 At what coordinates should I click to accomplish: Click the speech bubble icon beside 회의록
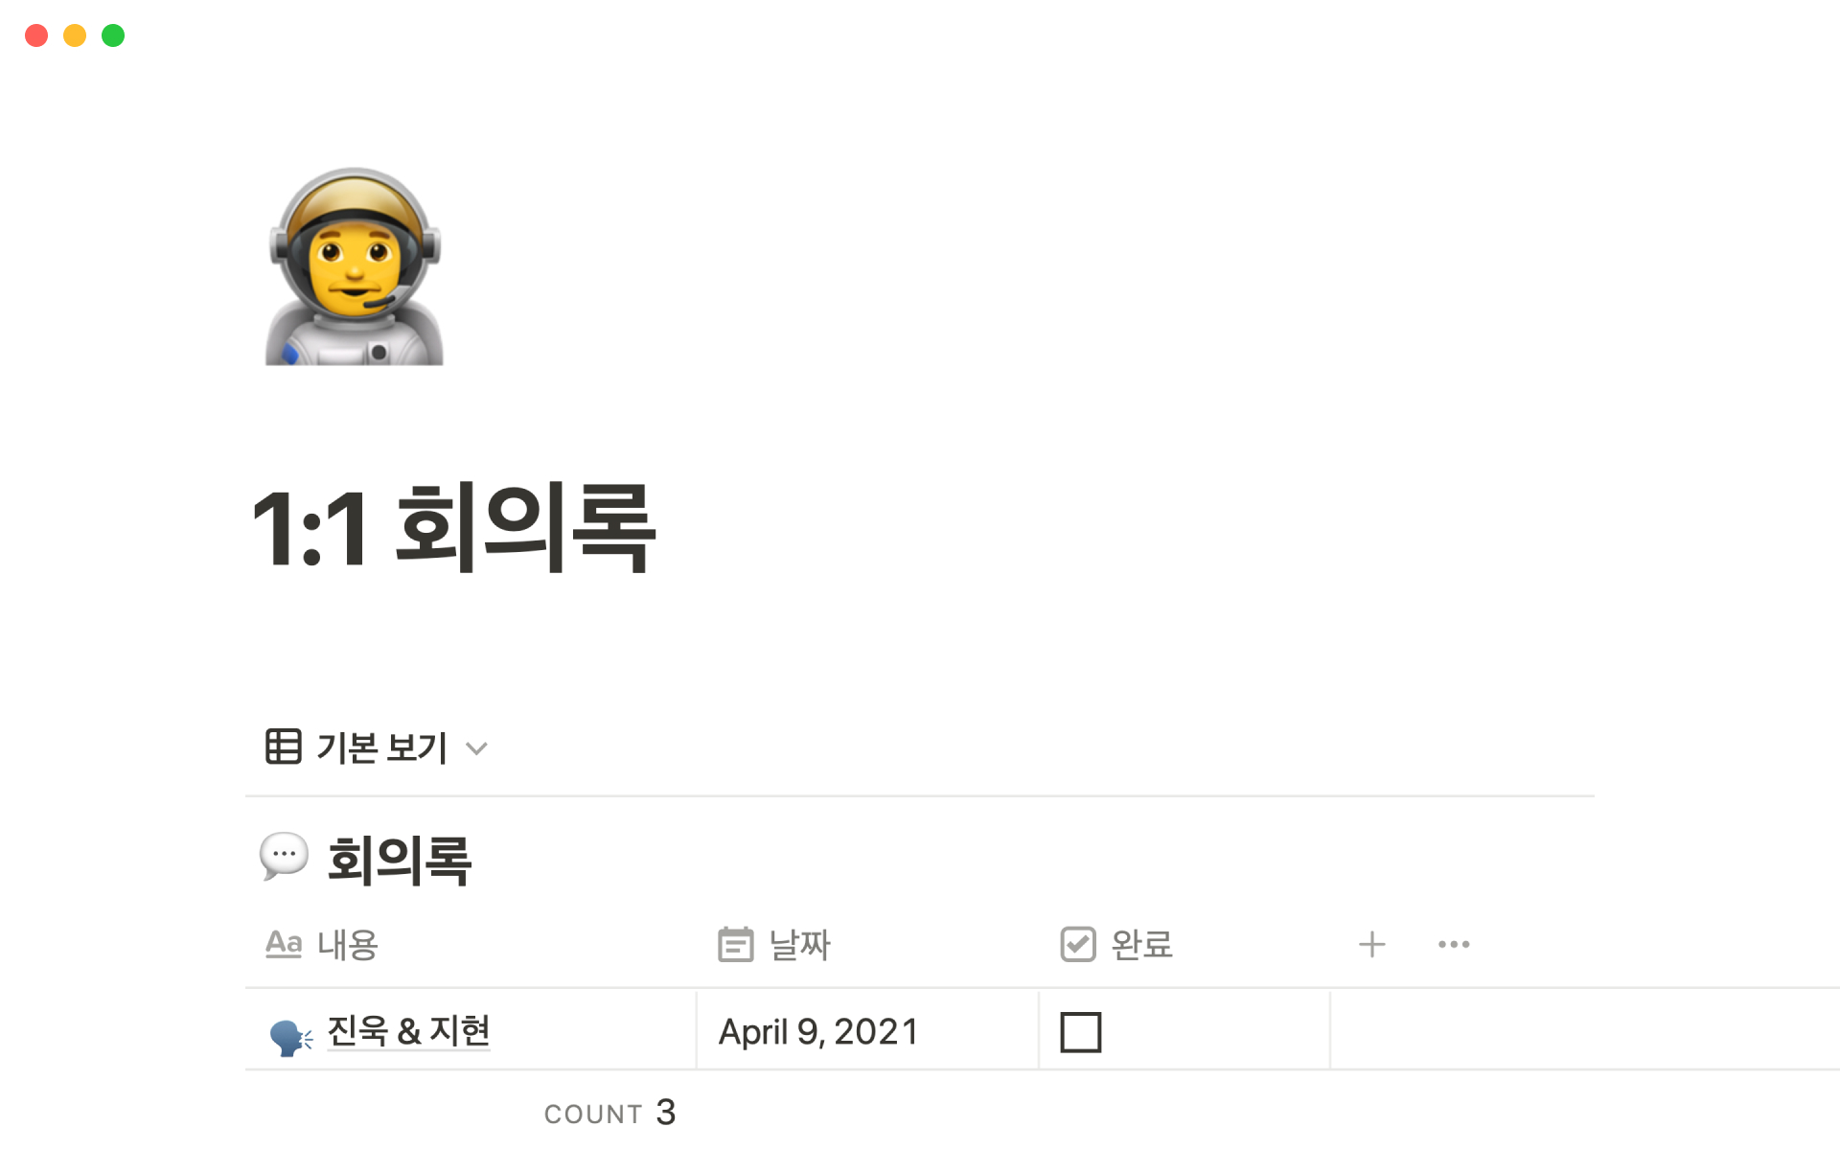(x=284, y=857)
